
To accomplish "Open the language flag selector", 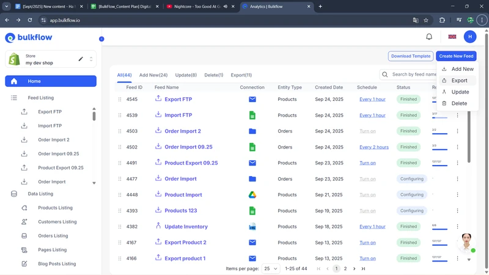I will click(x=452, y=37).
